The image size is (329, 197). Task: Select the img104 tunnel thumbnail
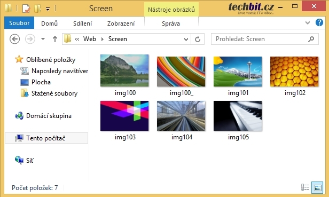(181, 116)
